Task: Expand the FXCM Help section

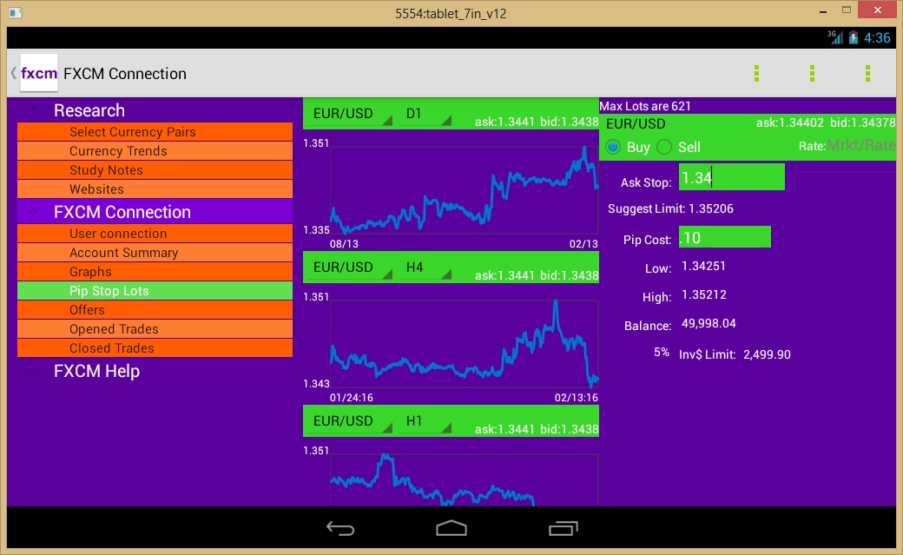Action: click(33, 371)
